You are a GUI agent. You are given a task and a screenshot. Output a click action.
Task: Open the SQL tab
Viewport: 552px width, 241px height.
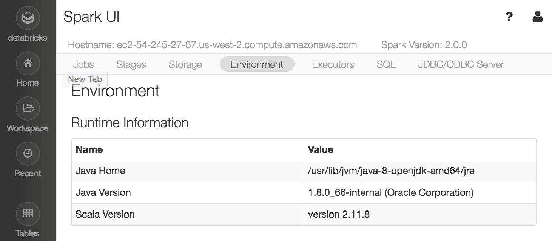[386, 64]
